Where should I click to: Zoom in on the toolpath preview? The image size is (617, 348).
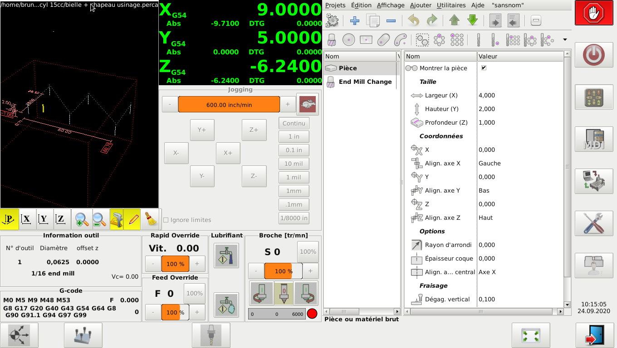coord(82,220)
